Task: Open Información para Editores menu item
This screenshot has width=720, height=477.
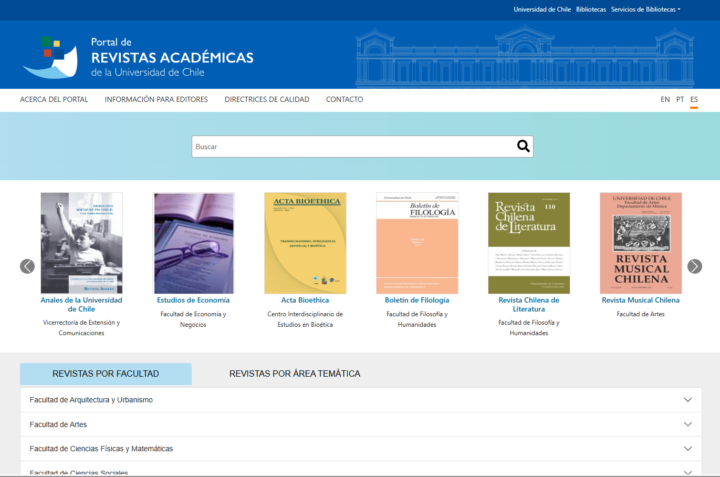Action: click(x=156, y=99)
